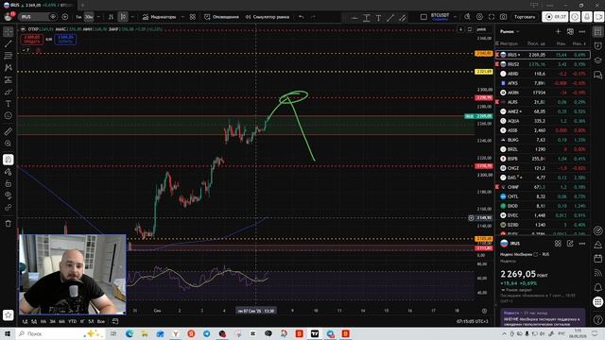Open the watchlist three-dots menu
605x340 pixels.
click(582, 31)
